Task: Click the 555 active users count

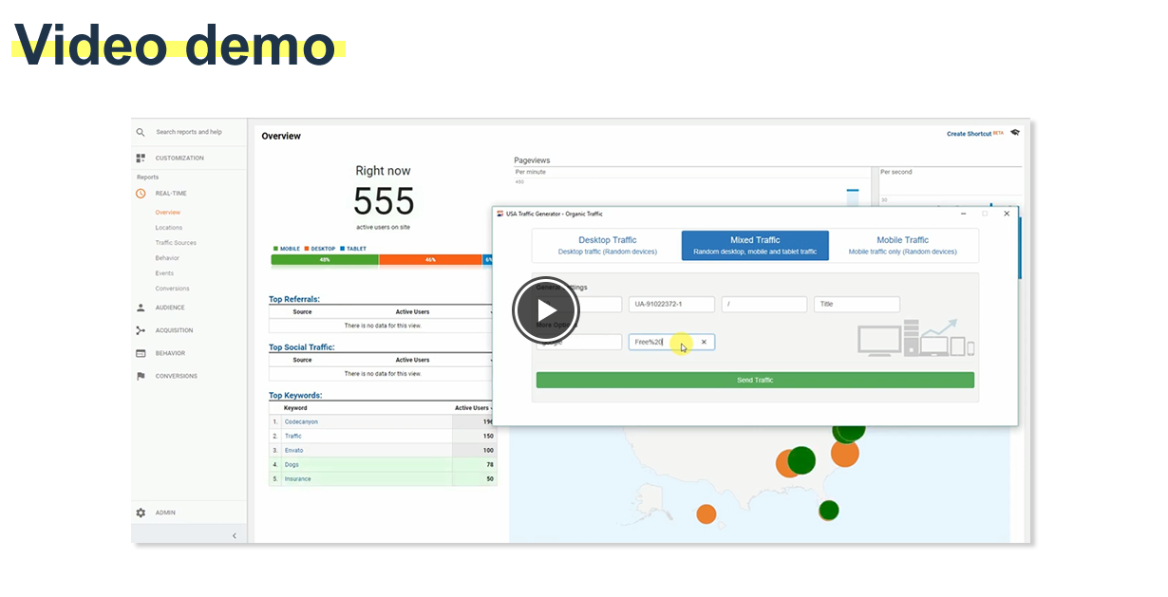Action: pos(384,201)
